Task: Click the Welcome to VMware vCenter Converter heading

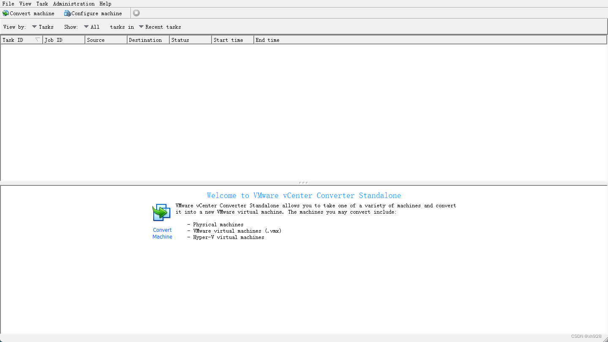Action: tap(304, 195)
